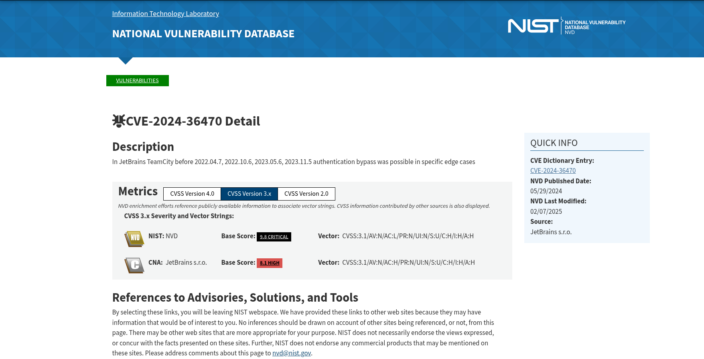Click the NIST vector string text
Image resolution: width=704 pixels, height=359 pixels.
(x=408, y=236)
